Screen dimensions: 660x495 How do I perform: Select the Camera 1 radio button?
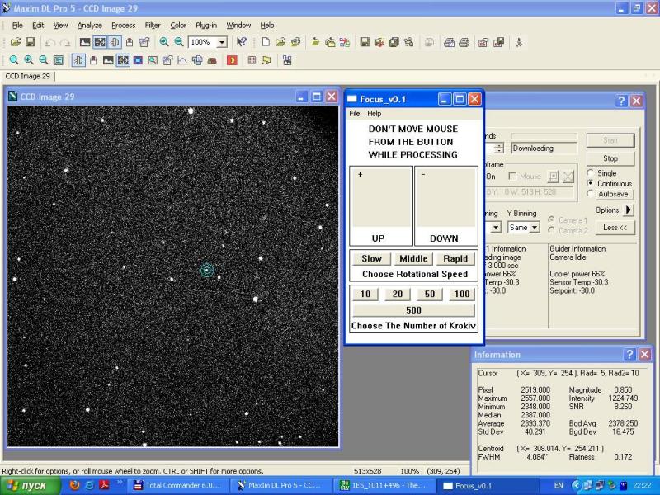pos(551,219)
